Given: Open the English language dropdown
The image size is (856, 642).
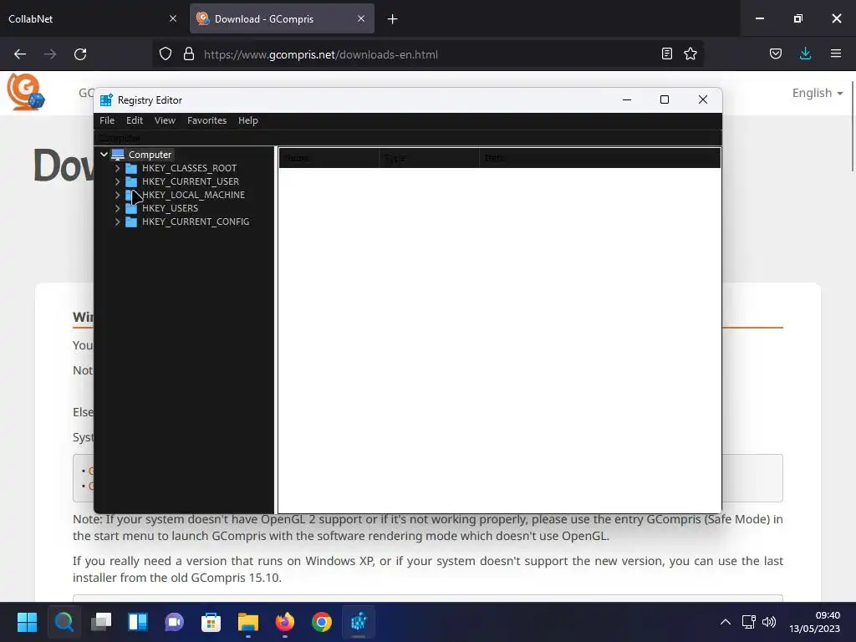Looking at the screenshot, I should tap(818, 93).
